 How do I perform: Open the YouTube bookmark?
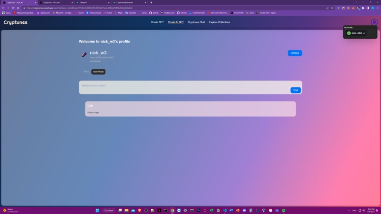pos(24,13)
